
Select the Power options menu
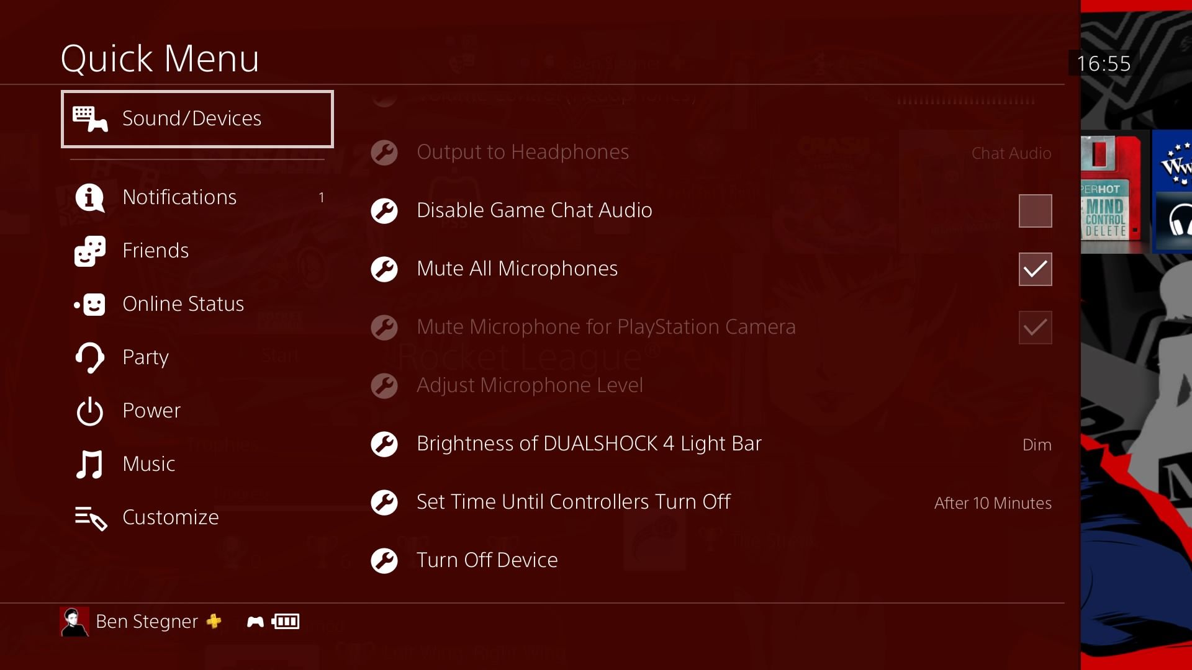[151, 410]
